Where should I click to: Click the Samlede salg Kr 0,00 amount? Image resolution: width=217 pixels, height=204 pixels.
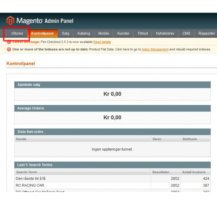tap(112, 94)
